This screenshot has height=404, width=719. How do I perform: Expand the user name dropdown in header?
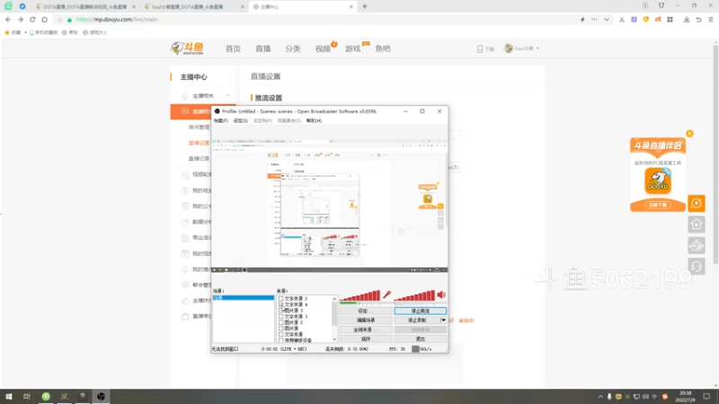(537, 48)
